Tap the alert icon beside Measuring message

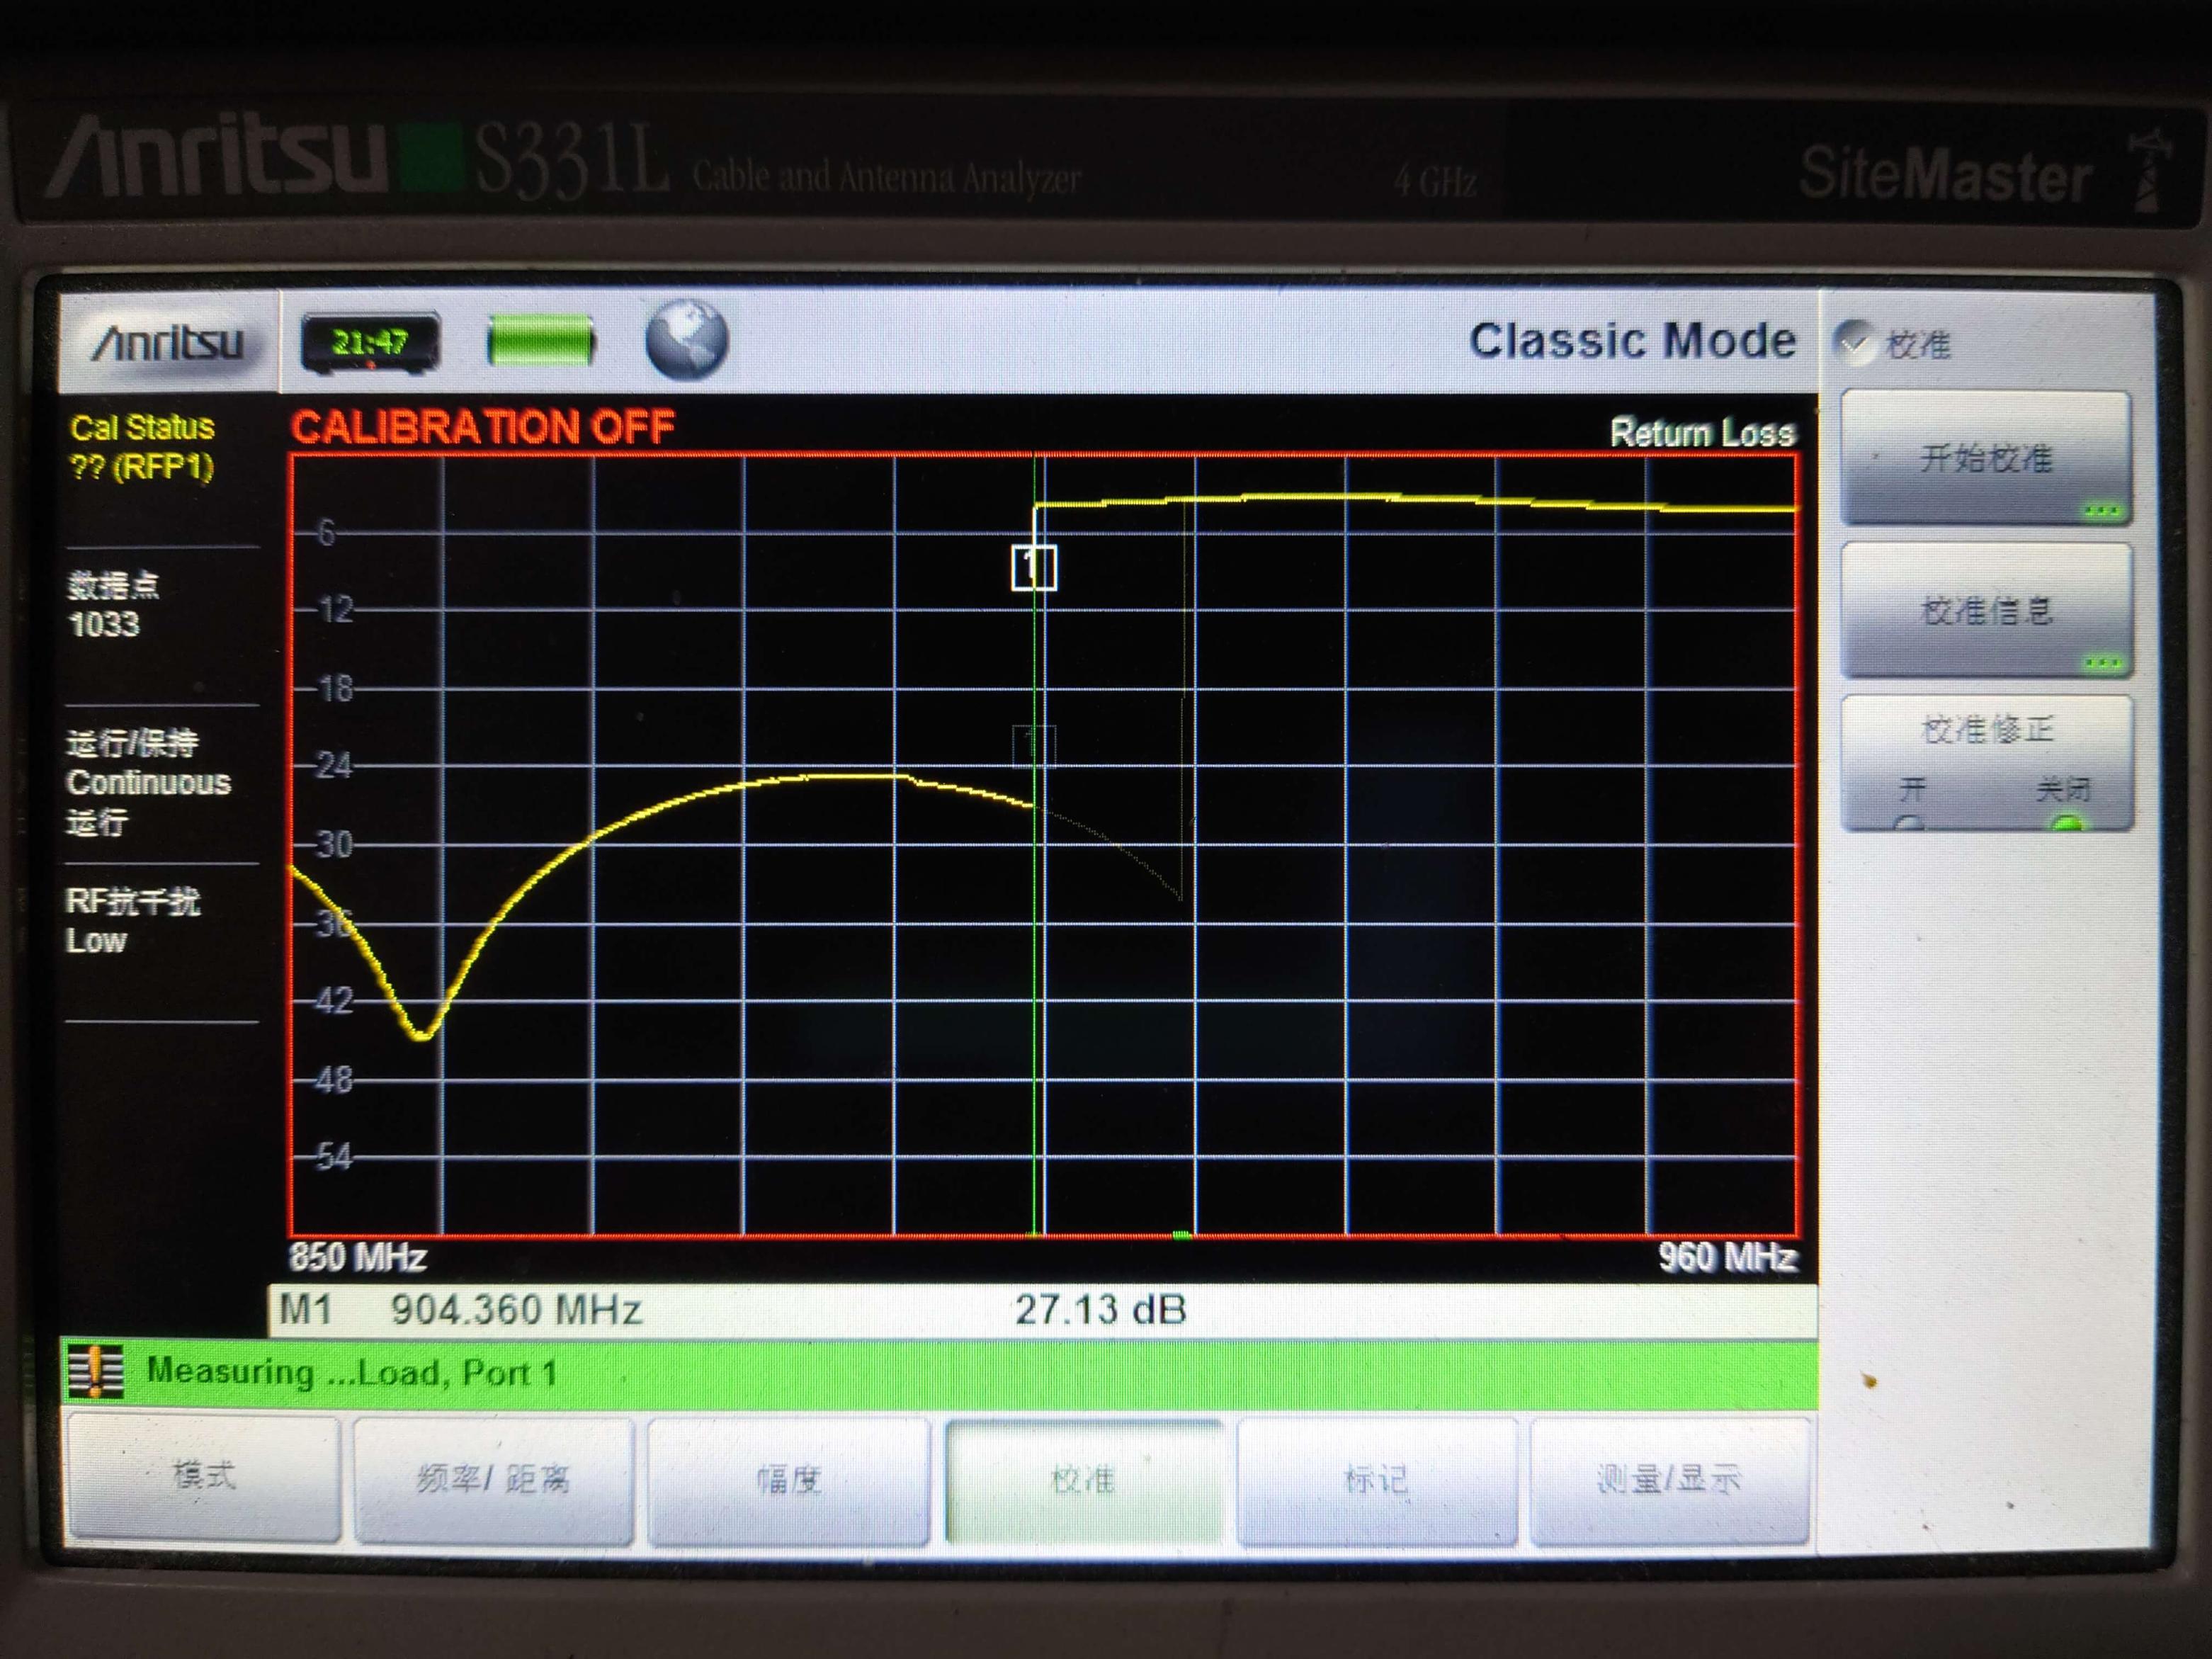[x=96, y=1371]
